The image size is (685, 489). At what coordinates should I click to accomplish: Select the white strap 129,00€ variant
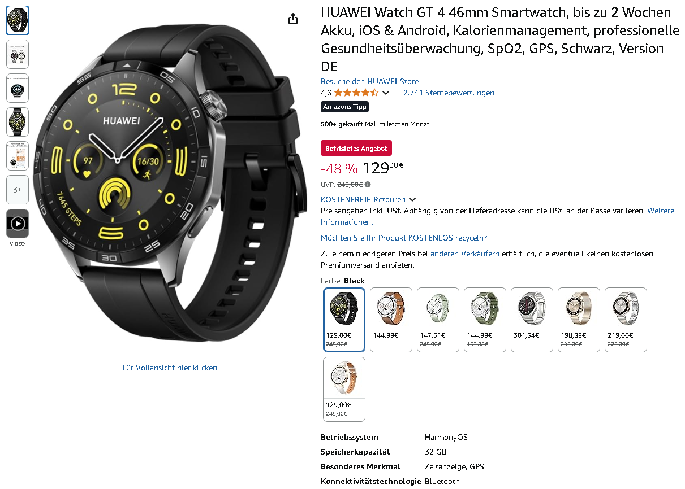(344, 389)
